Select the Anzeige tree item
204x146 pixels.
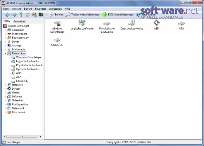17,46
